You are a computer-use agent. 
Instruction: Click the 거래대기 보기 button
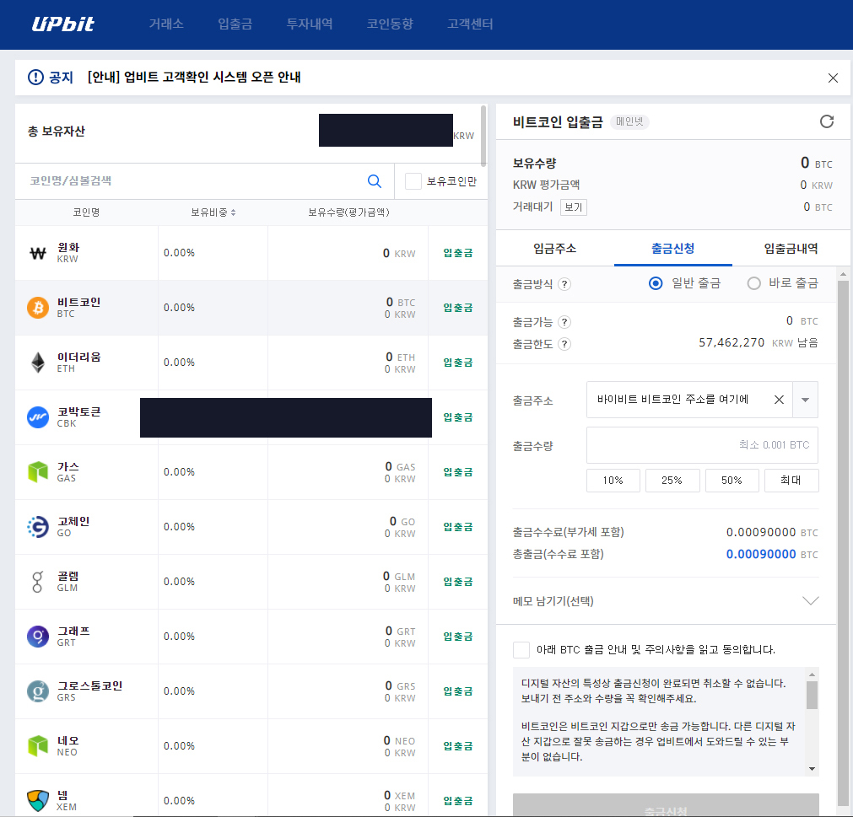574,207
